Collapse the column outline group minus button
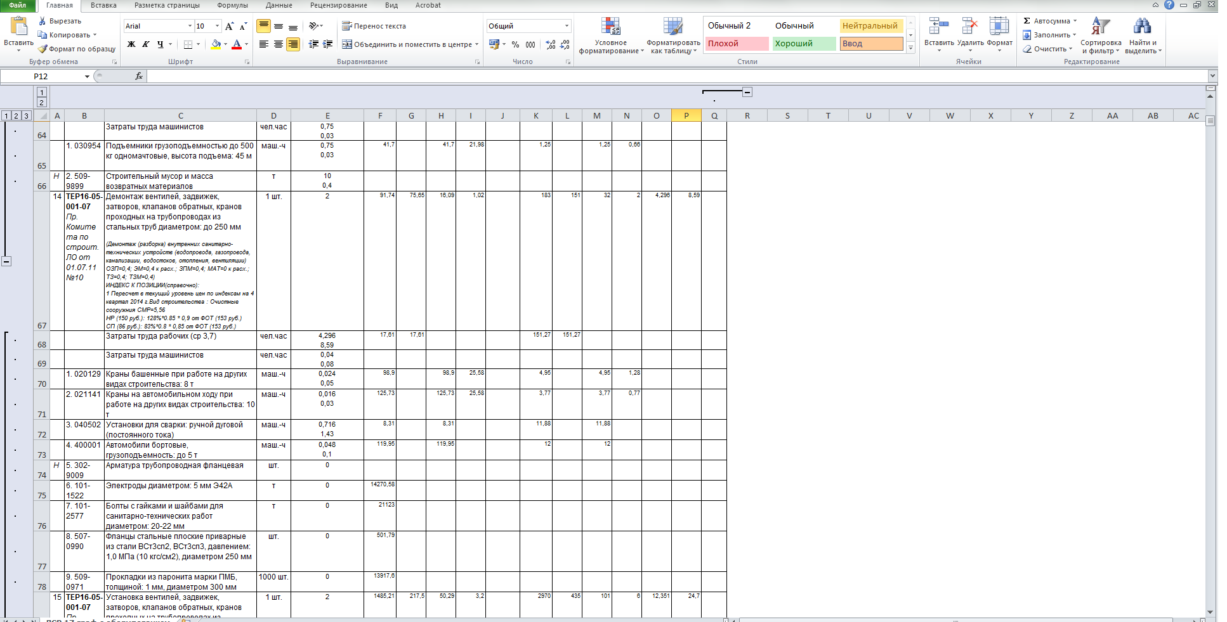 (x=747, y=92)
